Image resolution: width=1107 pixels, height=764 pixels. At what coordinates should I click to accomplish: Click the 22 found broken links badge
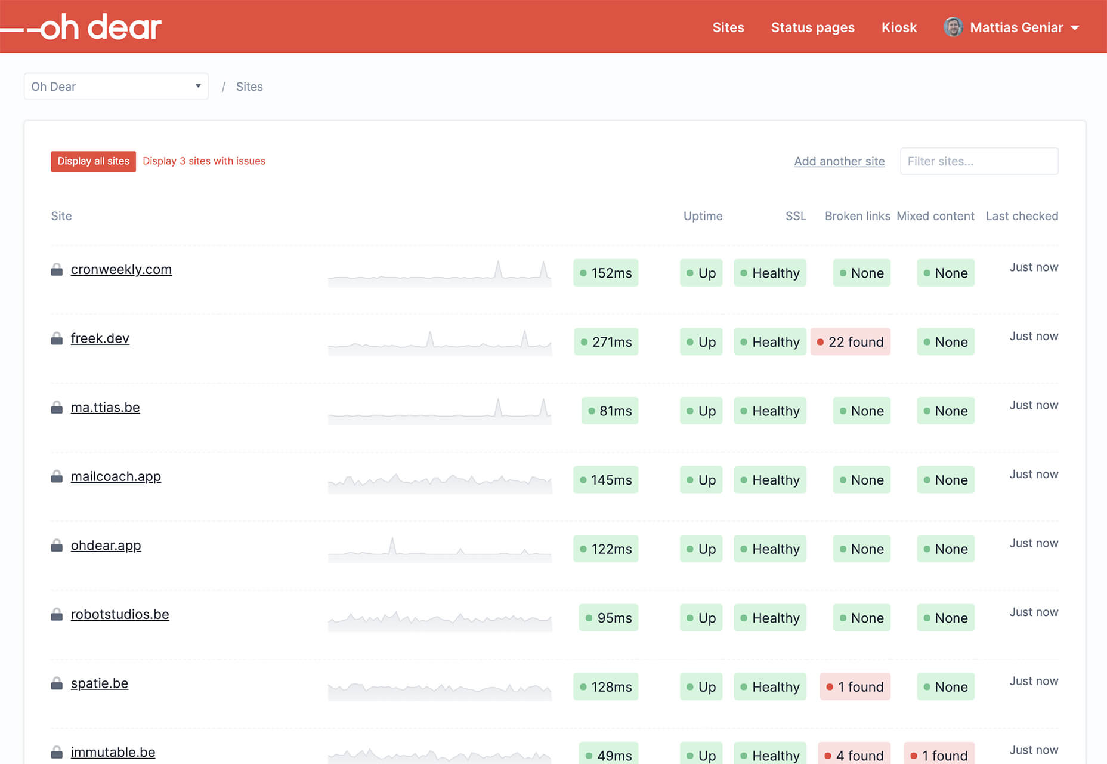850,342
